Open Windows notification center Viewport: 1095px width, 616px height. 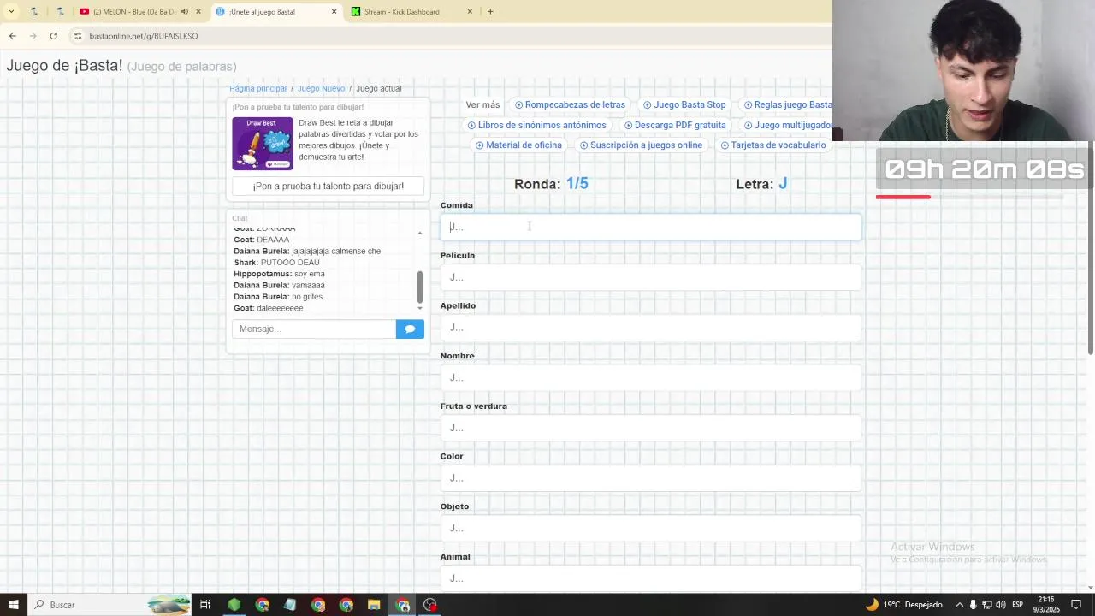pos(1076,605)
